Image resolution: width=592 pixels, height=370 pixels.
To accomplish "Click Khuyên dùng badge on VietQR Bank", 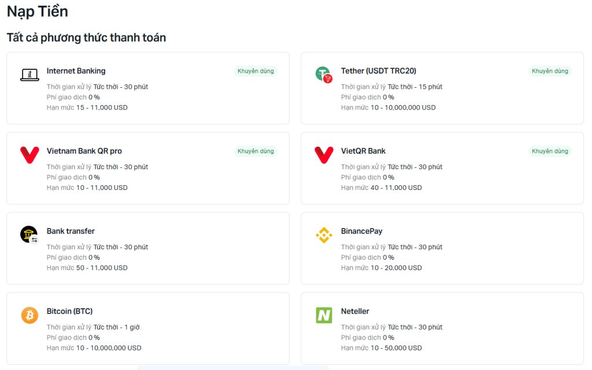I will coord(550,151).
